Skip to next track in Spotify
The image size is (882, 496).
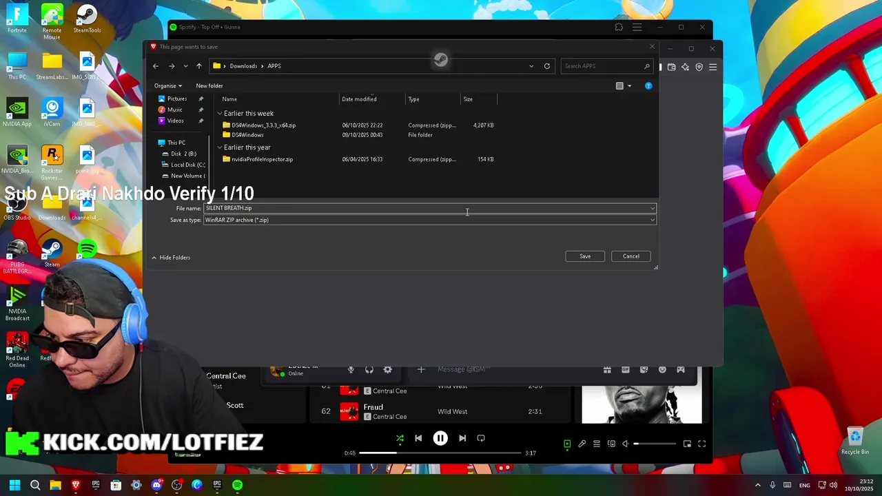(462, 438)
